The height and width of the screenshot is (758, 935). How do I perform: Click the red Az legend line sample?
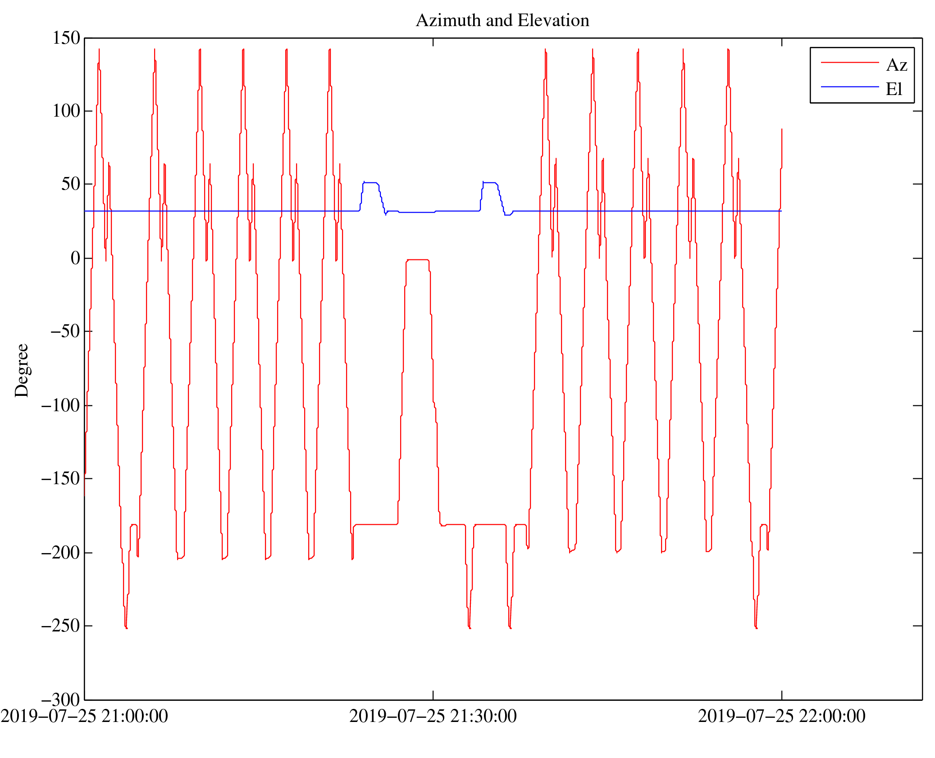coord(849,62)
